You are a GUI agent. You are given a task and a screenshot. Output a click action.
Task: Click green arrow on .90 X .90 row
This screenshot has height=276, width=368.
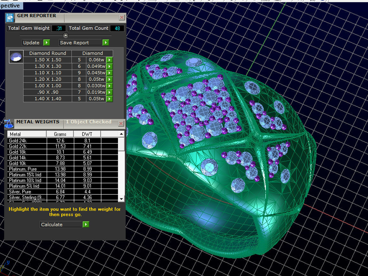[109, 92]
